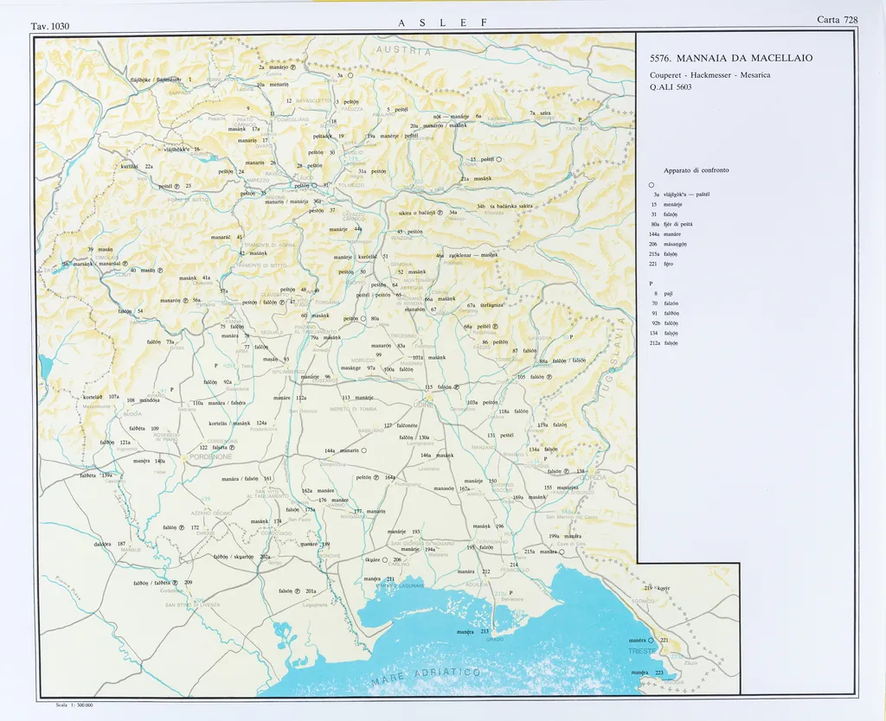Click the circle marker at 144a manarin
This screenshot has width=886, height=721.
tap(364, 450)
